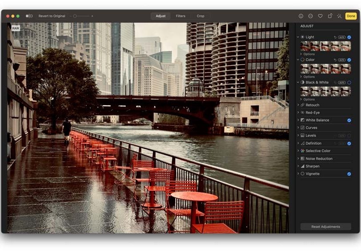Click the Reset Adjustments button
The height and width of the screenshot is (252, 361).
coord(325,227)
